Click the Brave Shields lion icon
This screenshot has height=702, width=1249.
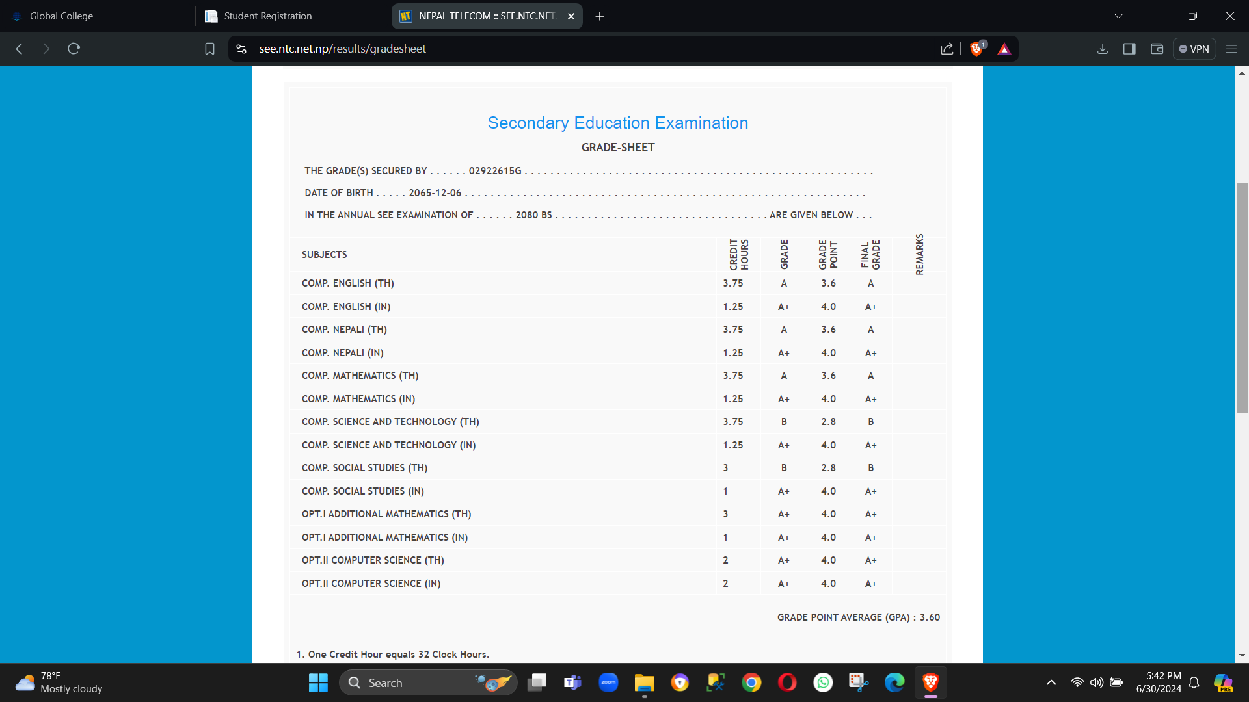point(976,49)
